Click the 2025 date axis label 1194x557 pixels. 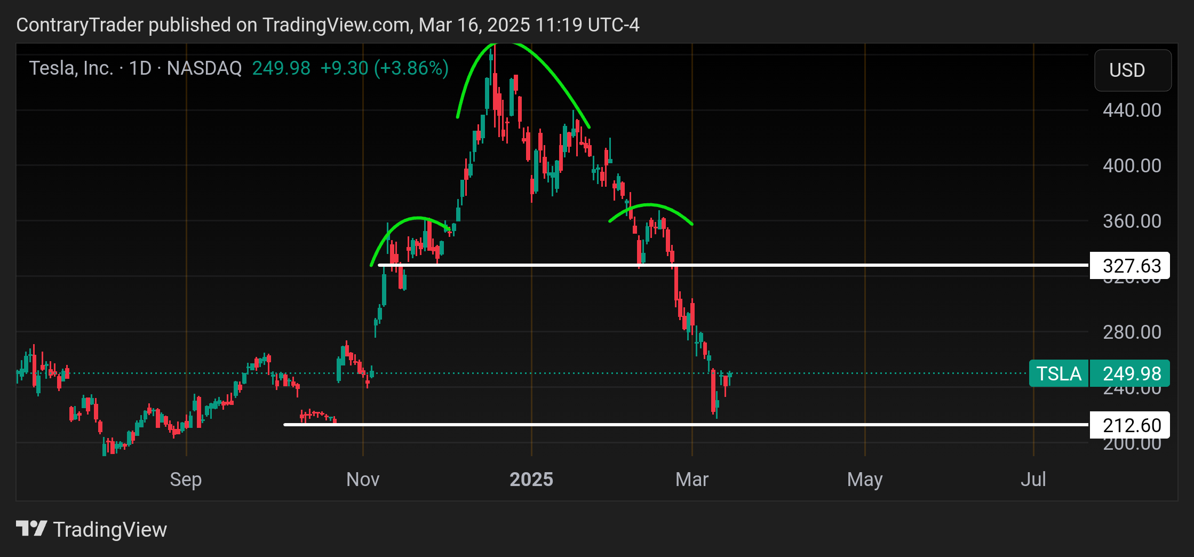531,480
